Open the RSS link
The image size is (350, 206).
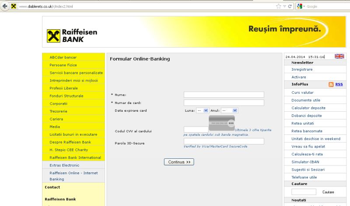pos(339,84)
